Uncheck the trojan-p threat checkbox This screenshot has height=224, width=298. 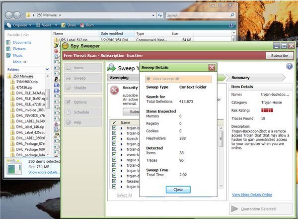click(x=114, y=149)
